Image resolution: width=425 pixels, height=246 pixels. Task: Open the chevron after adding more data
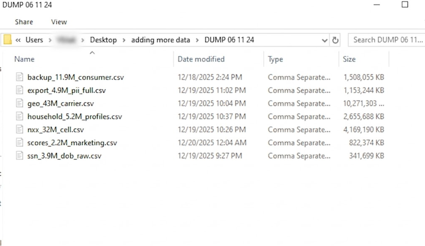click(x=197, y=40)
